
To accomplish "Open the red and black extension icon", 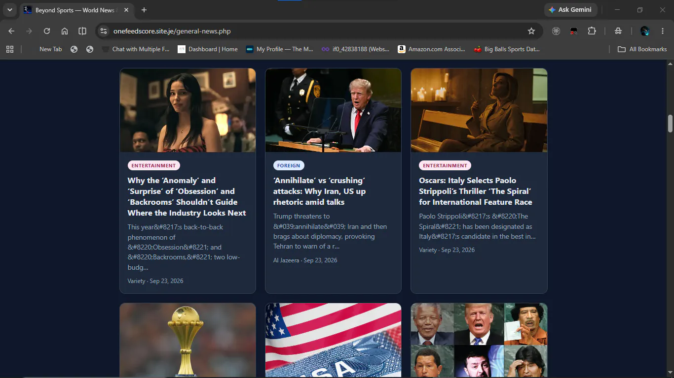I will pos(574,31).
